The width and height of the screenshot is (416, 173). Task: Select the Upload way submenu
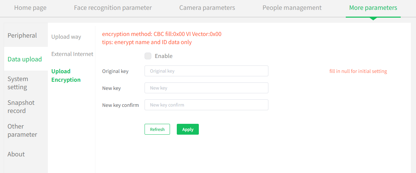(x=66, y=37)
